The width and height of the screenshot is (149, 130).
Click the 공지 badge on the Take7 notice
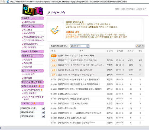53,75
